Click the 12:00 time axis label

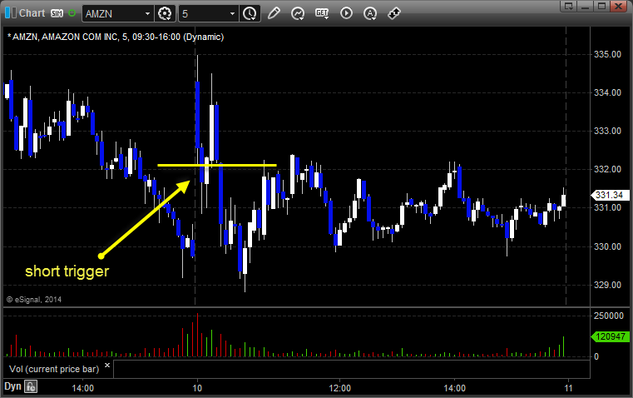coord(340,388)
